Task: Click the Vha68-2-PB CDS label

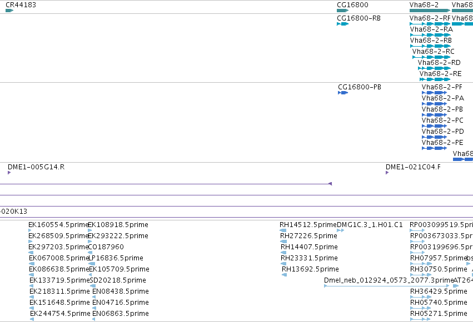Action: point(442,109)
